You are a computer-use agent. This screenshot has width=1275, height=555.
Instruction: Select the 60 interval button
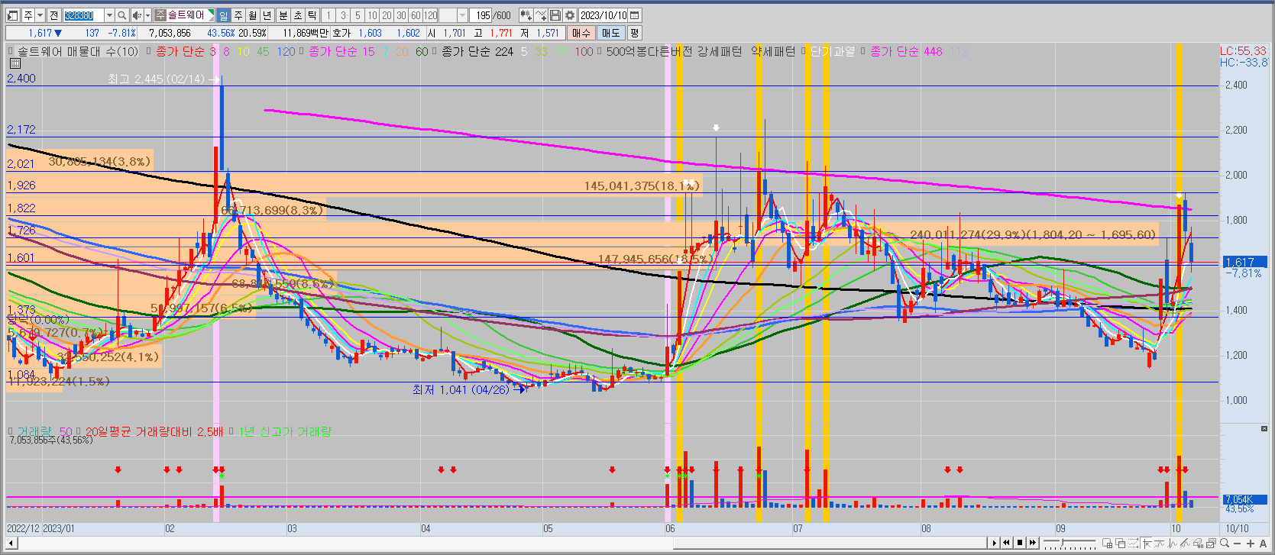(416, 15)
